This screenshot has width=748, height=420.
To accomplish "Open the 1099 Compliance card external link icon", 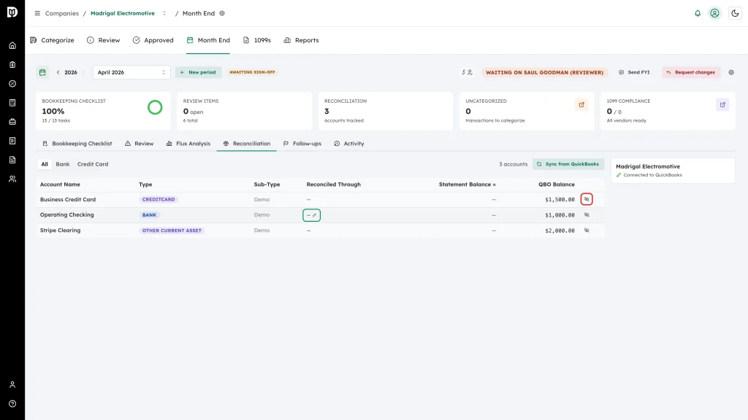I will pos(722,105).
